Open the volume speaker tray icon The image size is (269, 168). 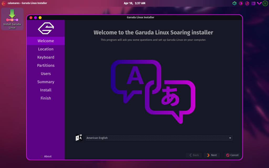pos(234,3)
